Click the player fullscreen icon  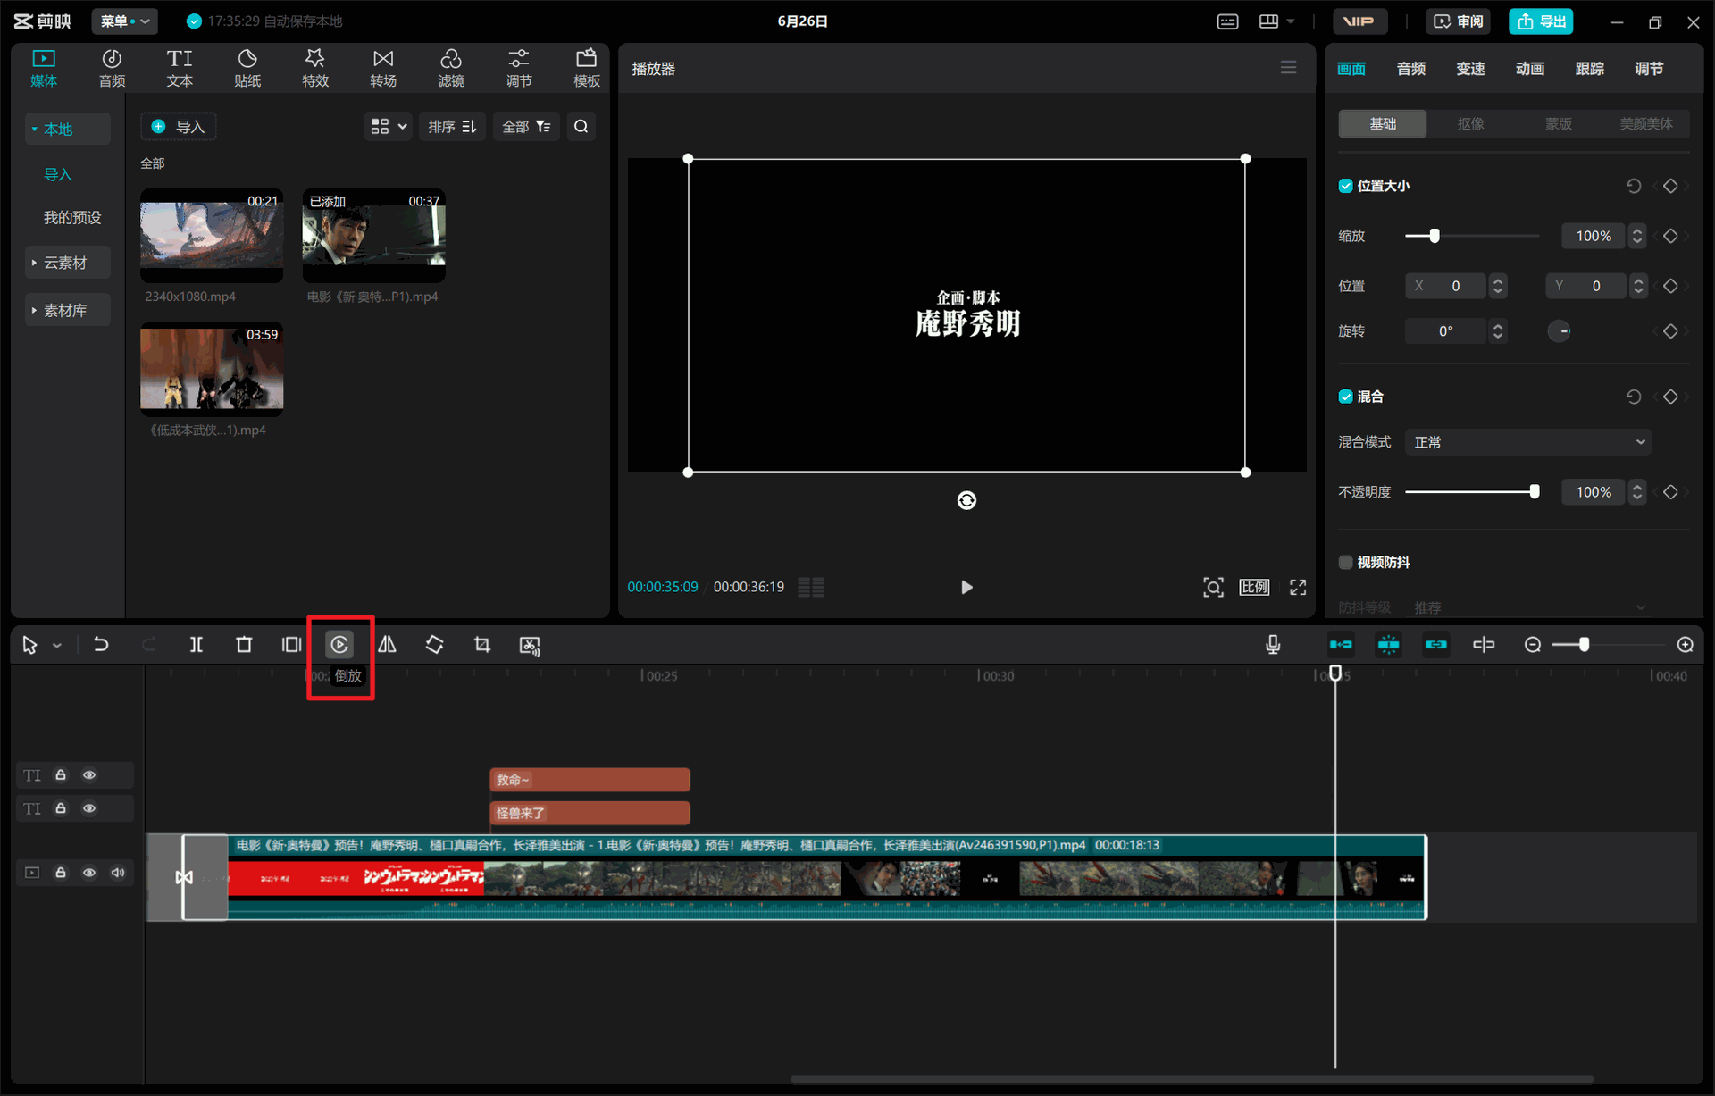tap(1298, 587)
